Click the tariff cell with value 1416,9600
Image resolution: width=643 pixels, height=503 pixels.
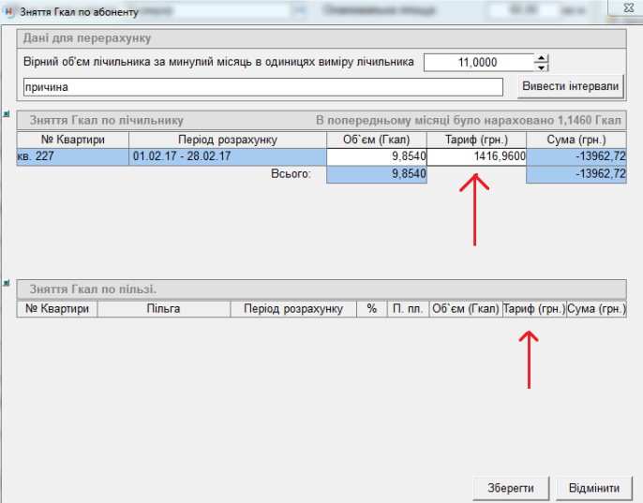(x=476, y=156)
